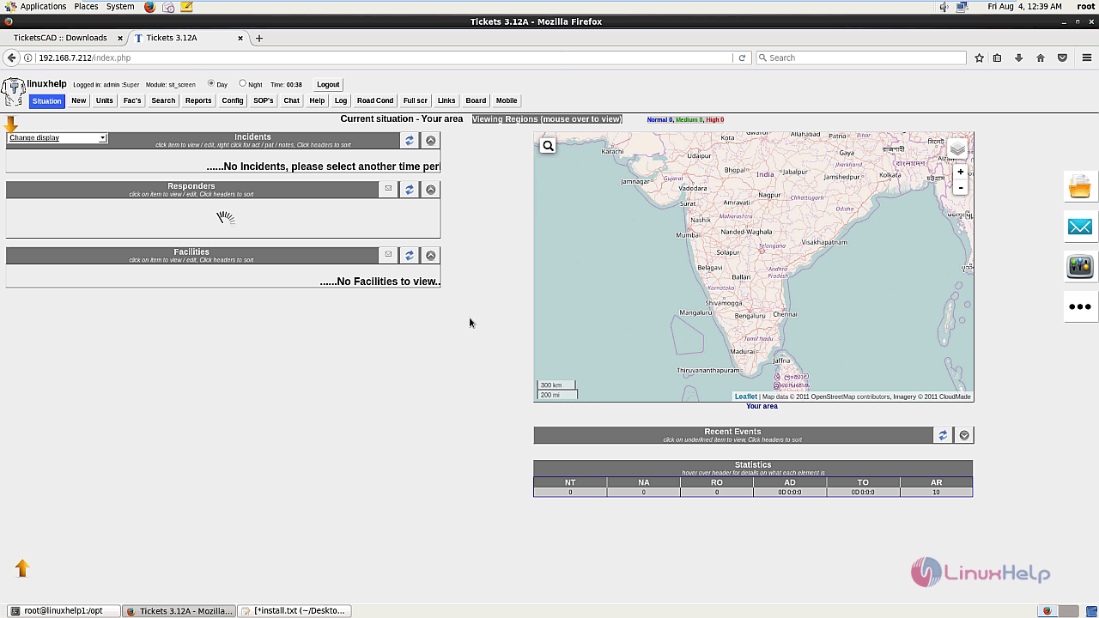Click the Logout button
1099x618 pixels.
(328, 84)
